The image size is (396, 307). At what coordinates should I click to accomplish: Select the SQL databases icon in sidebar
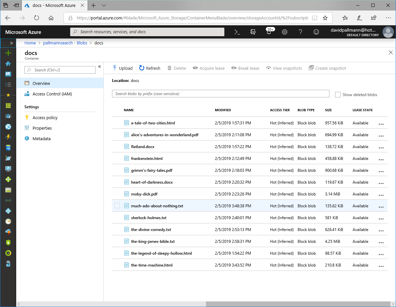pos(8,148)
